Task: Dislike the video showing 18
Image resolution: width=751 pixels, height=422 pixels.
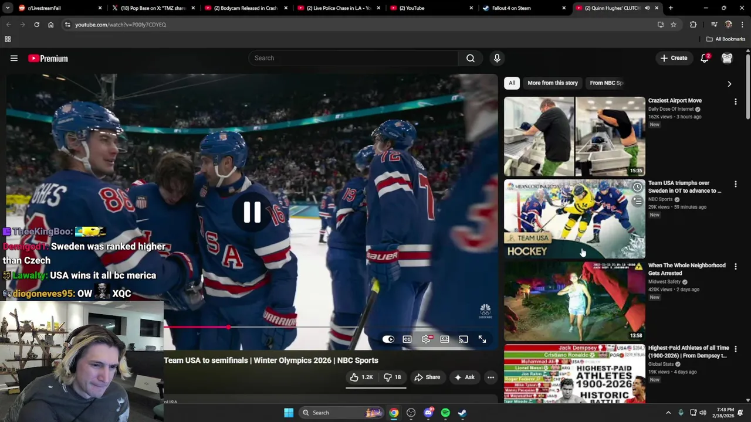Action: pyautogui.click(x=393, y=377)
